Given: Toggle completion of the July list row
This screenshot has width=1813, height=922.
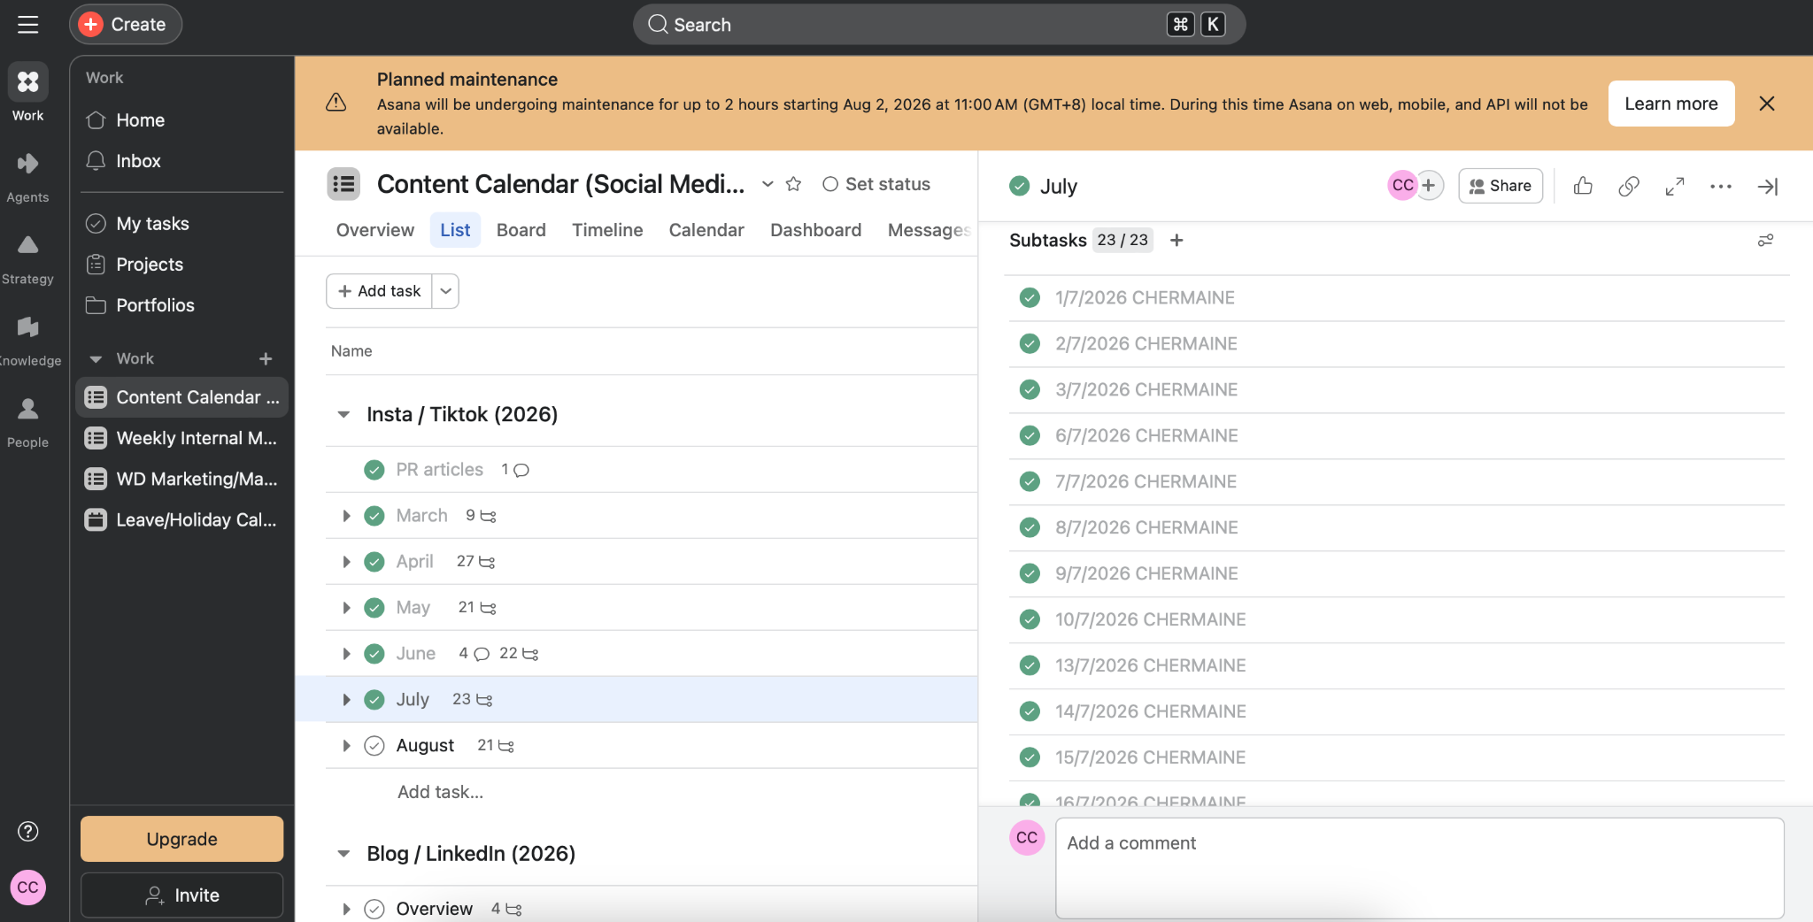Looking at the screenshot, I should coord(374,699).
